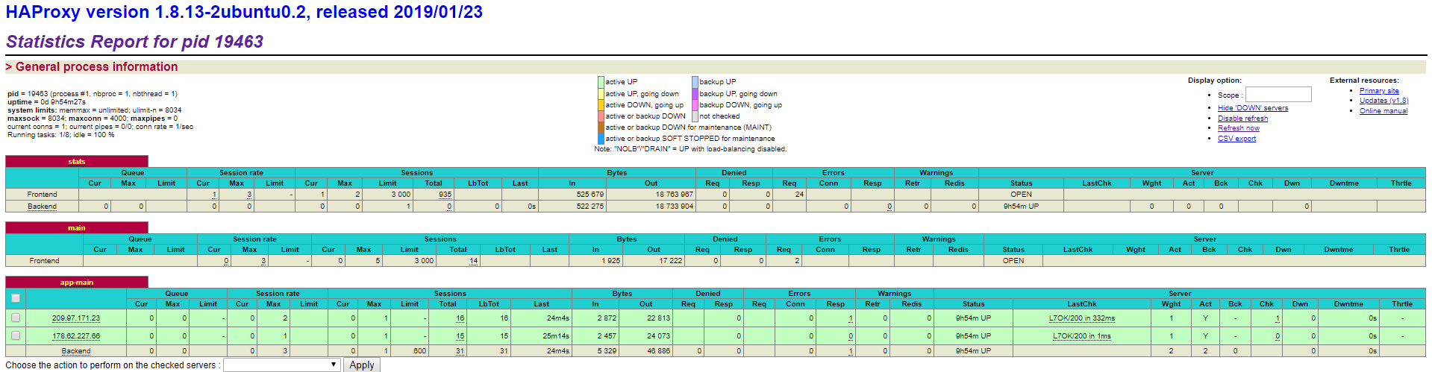Click '9h54m UP' status in the stats Backend row
This screenshot has width=1432, height=372.
click(x=1022, y=207)
